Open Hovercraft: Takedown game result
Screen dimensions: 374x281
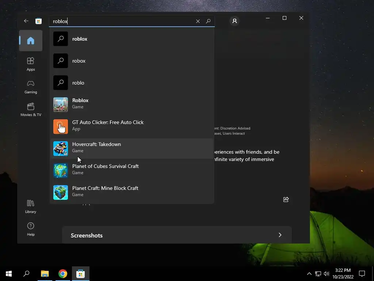coord(131,149)
